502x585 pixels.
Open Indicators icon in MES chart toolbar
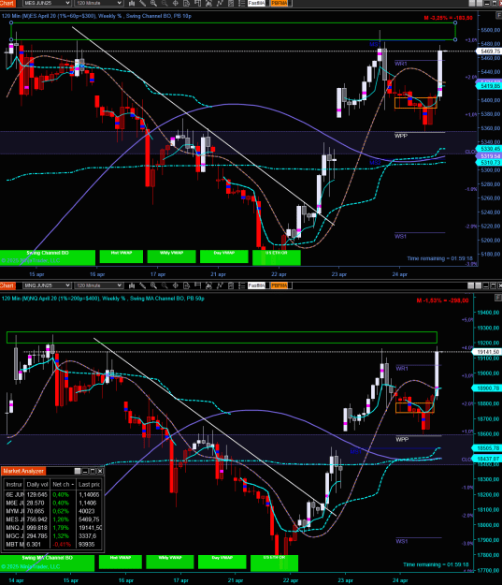(x=220, y=3)
